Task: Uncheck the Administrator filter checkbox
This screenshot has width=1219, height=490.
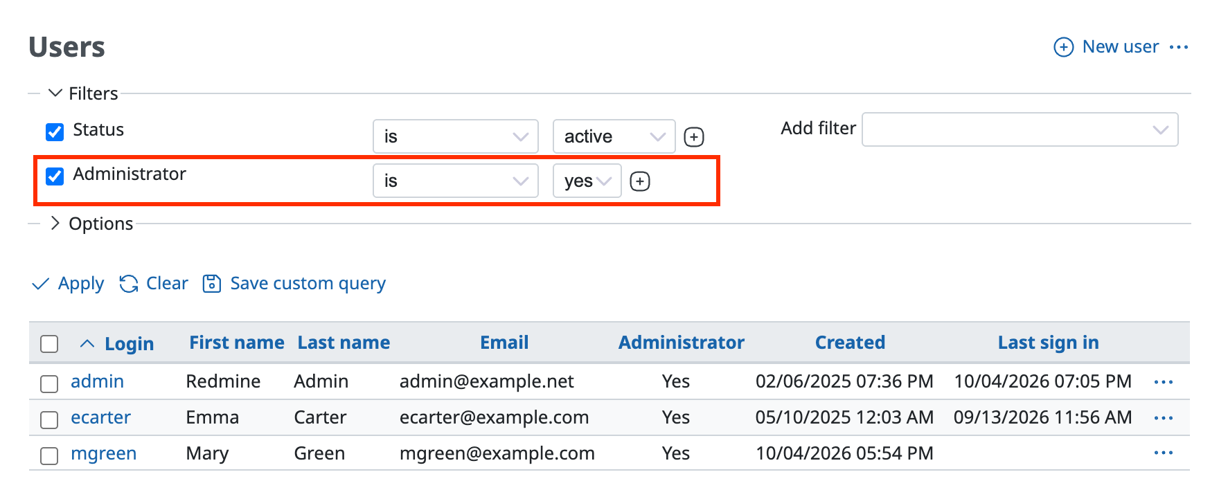Action: (x=55, y=176)
